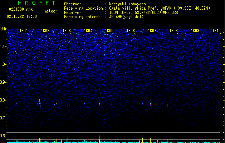Click the 0.6 kHz frequency label
Viewport: 225px width, 143px height.
[x=3, y=136]
